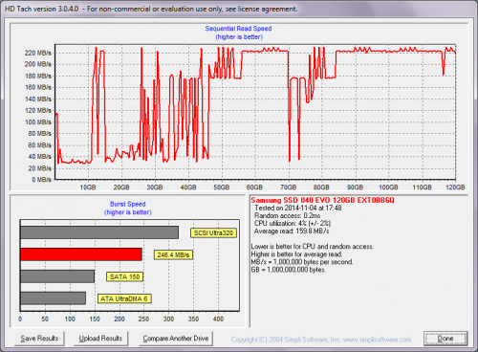Click the Tested on 2014-11-04 line

pos(298,208)
